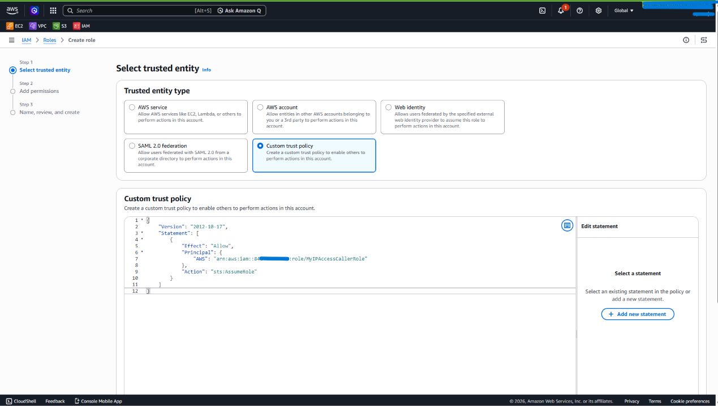Click the Feedback footer link
The width and height of the screenshot is (718, 406).
(55, 401)
